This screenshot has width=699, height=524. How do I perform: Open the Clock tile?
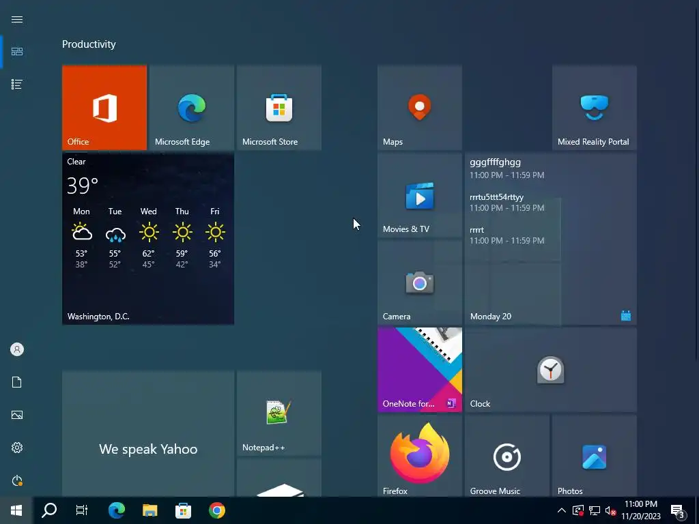(551, 369)
